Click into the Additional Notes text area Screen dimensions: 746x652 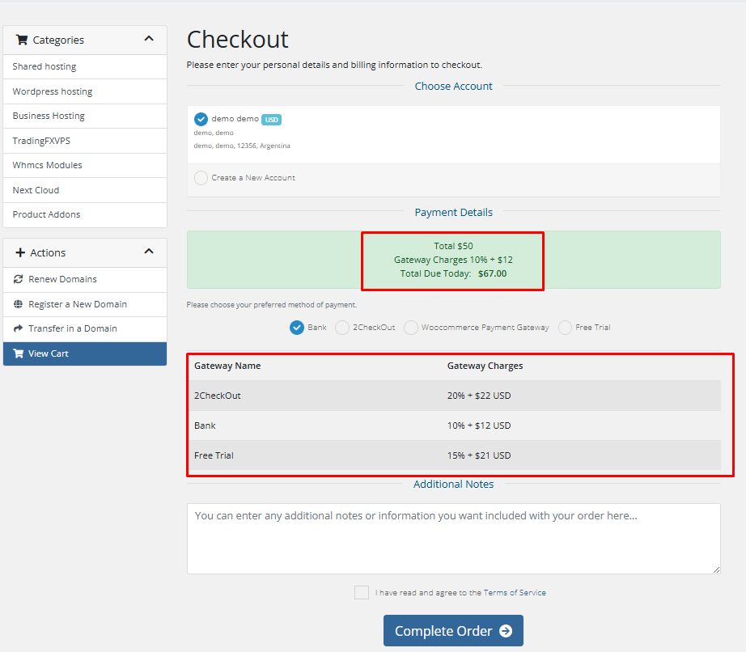click(453, 538)
